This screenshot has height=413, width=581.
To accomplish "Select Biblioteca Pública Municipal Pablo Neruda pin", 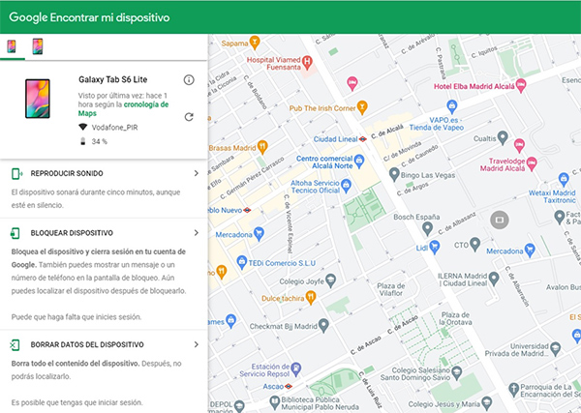I will (x=275, y=402).
